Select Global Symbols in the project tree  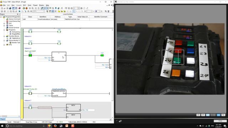point(14,28)
